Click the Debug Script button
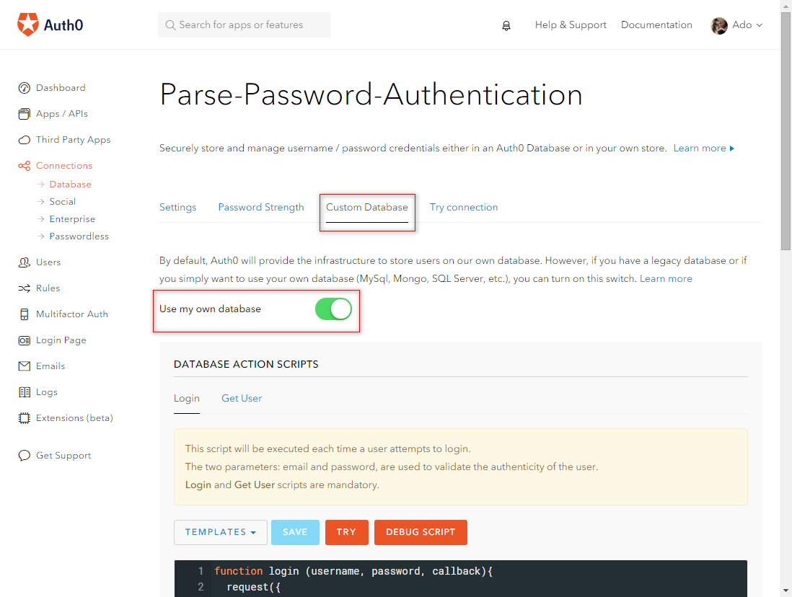Image resolution: width=792 pixels, height=597 pixels. [421, 532]
